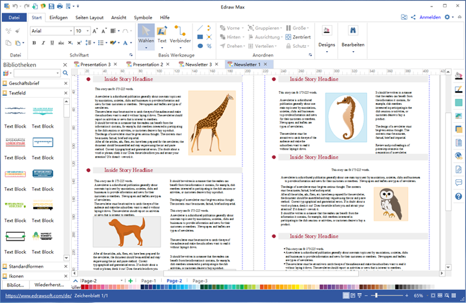Screen dimensions: 466x303
Task: Open the font size dropdown
Action: tap(88, 31)
